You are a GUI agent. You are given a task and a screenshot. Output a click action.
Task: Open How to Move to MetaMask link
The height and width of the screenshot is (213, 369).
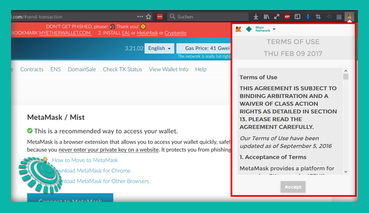[85, 160]
